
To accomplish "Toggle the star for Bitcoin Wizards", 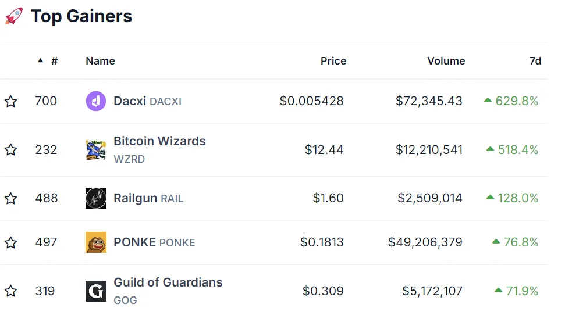I will click(10, 150).
